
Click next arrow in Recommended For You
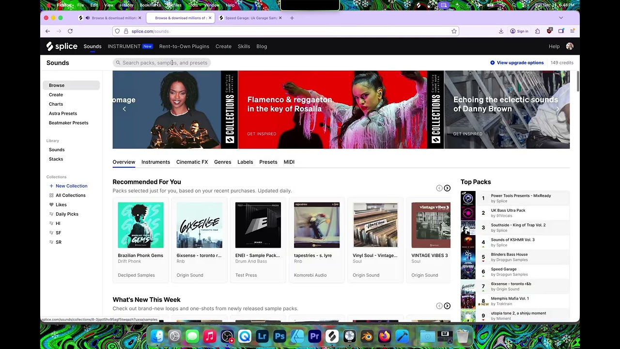pyautogui.click(x=447, y=188)
